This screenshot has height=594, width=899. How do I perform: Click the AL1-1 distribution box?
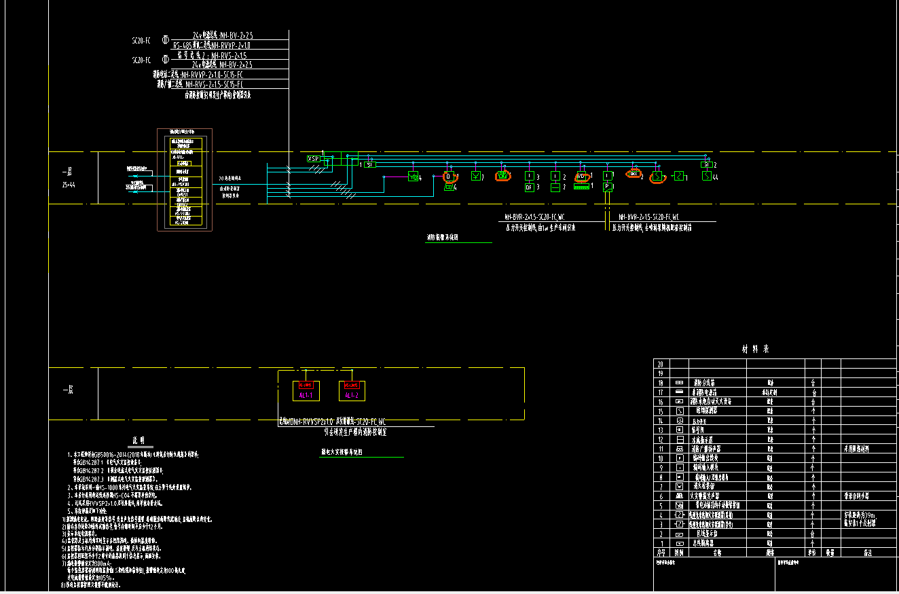(x=305, y=390)
